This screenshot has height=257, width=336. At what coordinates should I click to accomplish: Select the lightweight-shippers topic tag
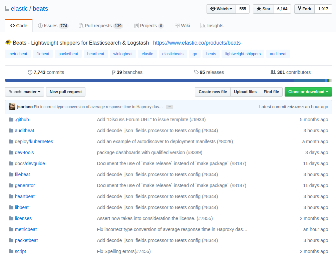[243, 54]
